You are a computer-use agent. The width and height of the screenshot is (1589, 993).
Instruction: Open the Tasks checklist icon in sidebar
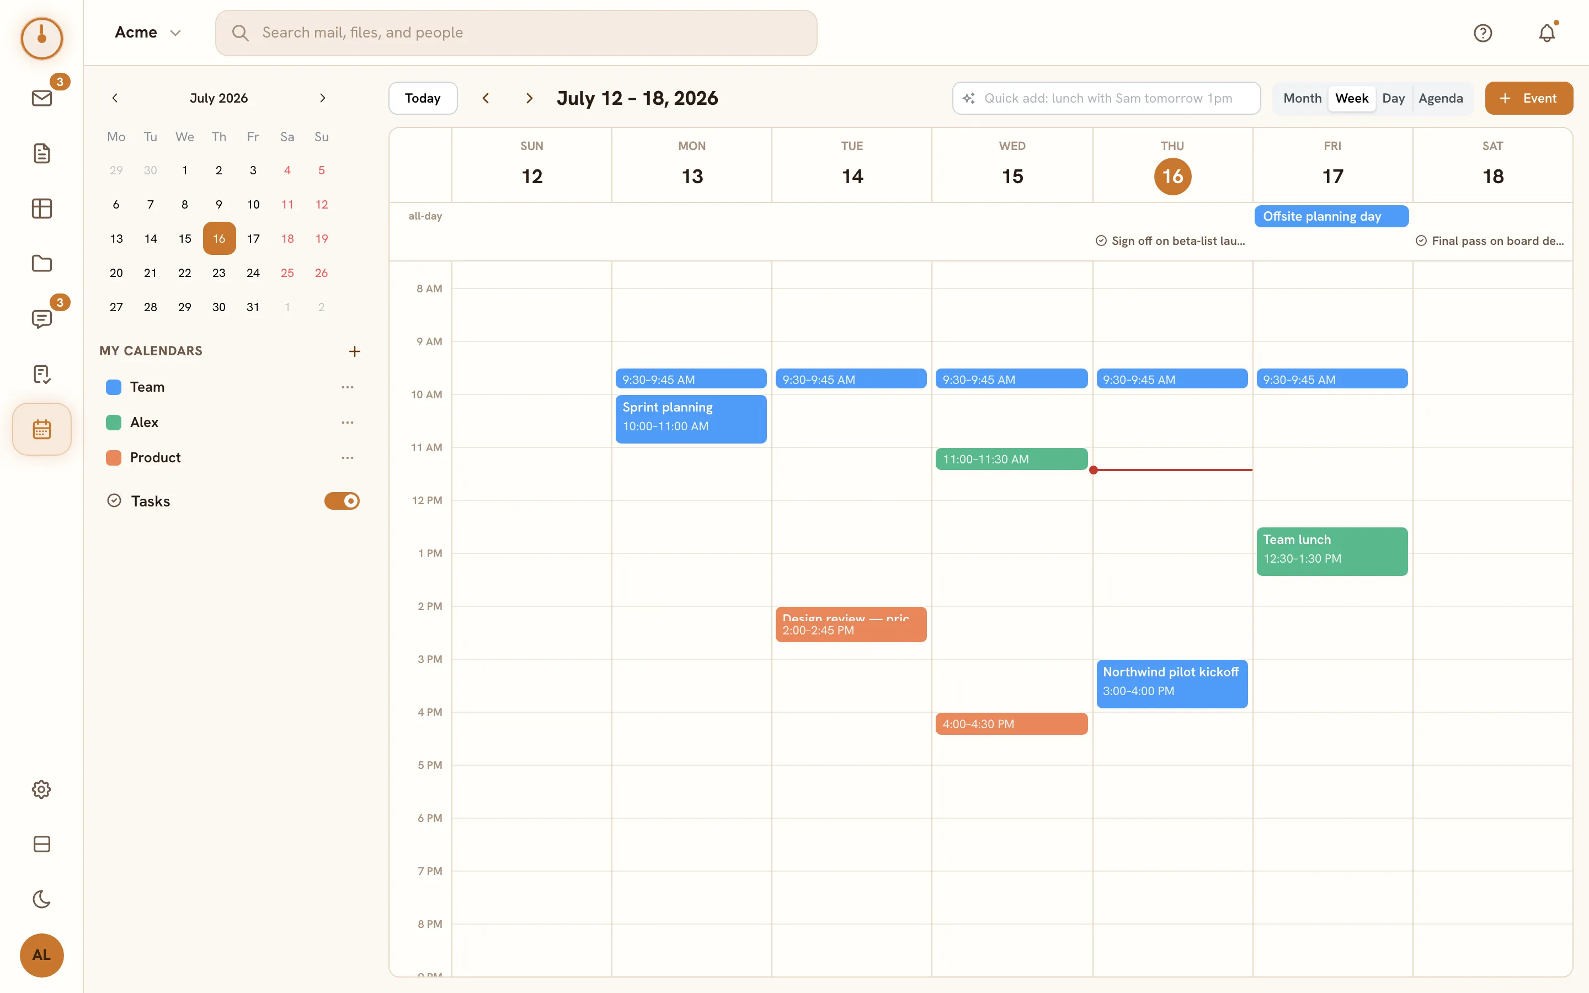41,375
